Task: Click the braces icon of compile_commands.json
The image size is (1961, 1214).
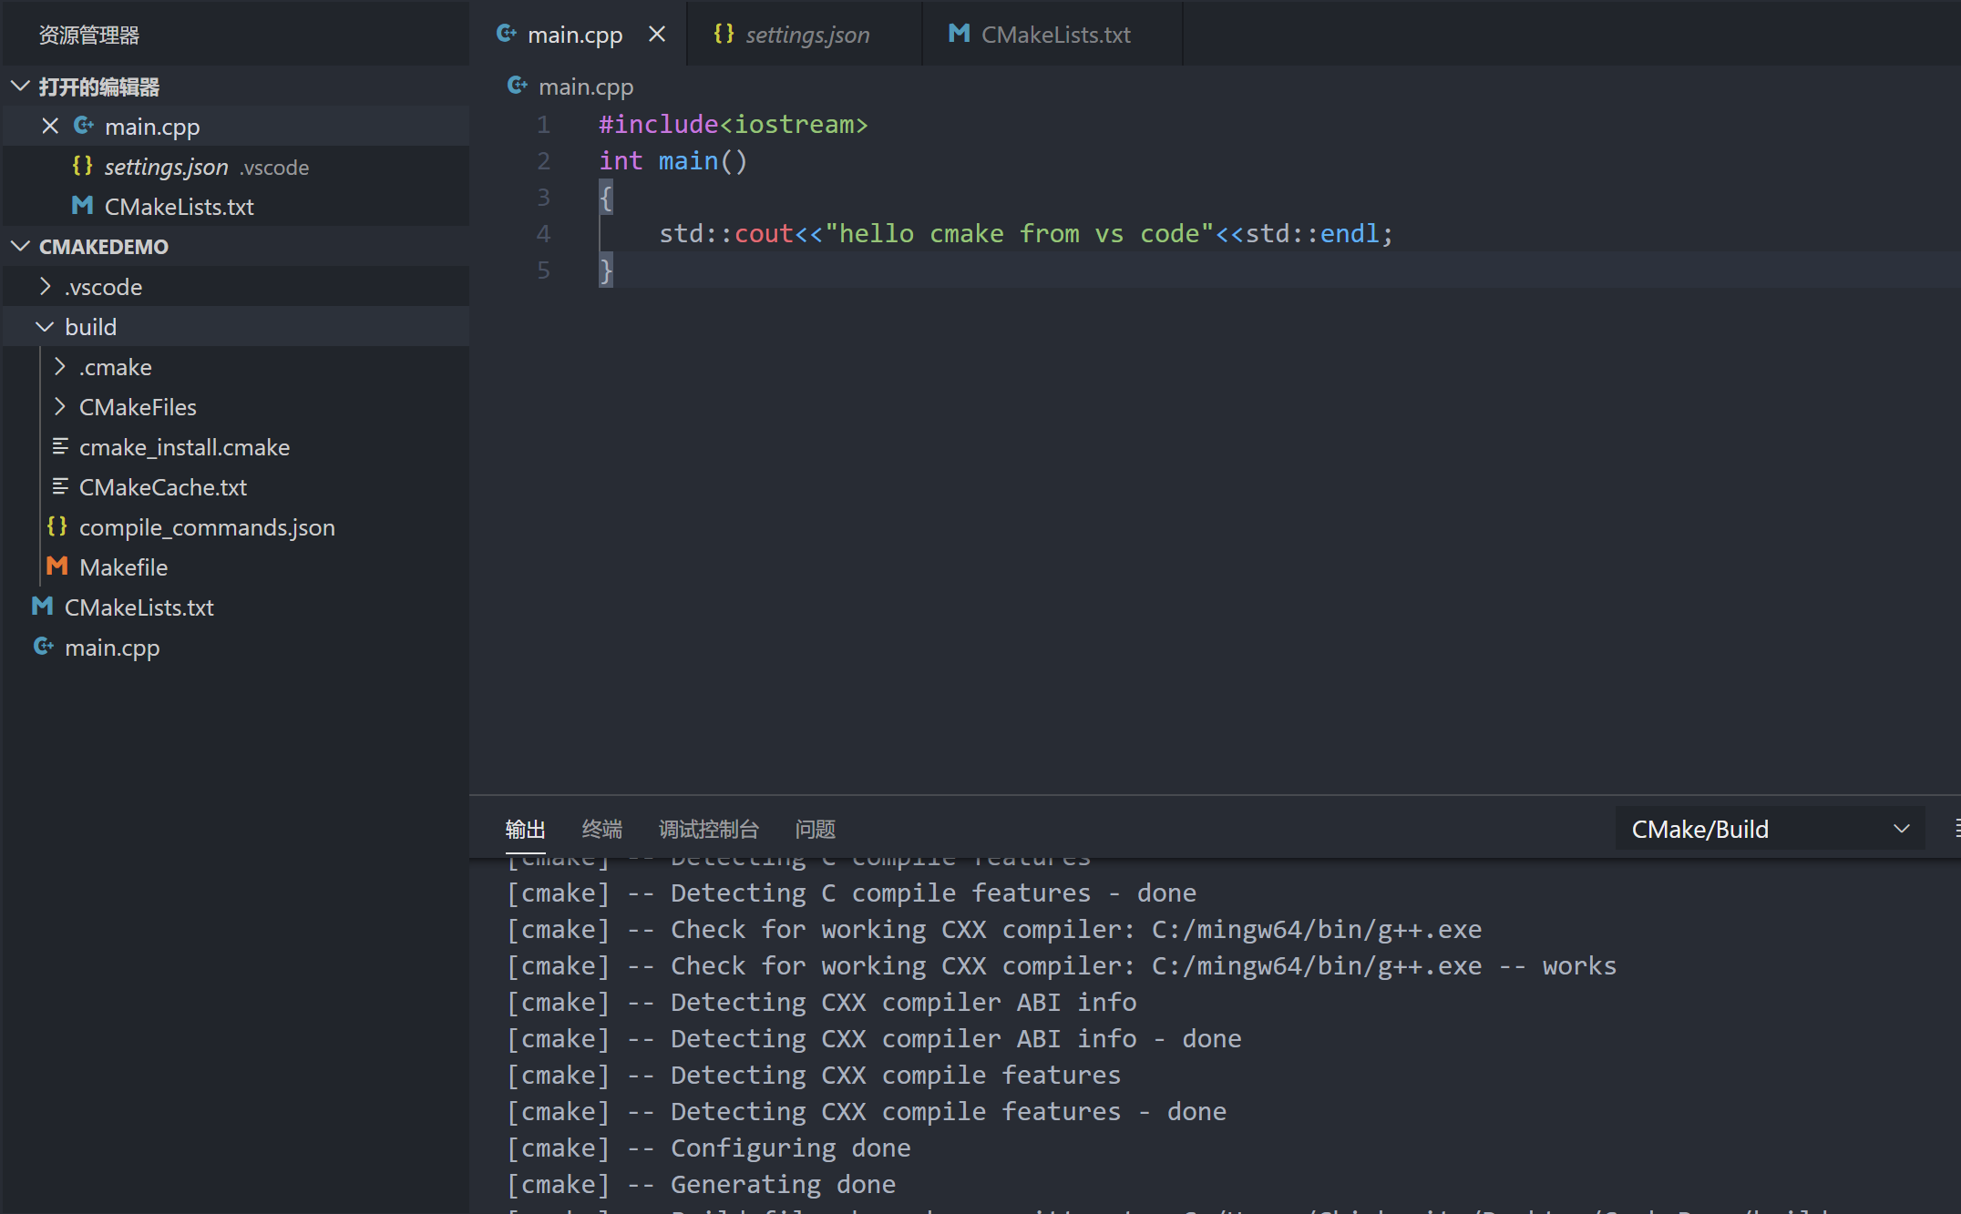Action: pos(56,526)
